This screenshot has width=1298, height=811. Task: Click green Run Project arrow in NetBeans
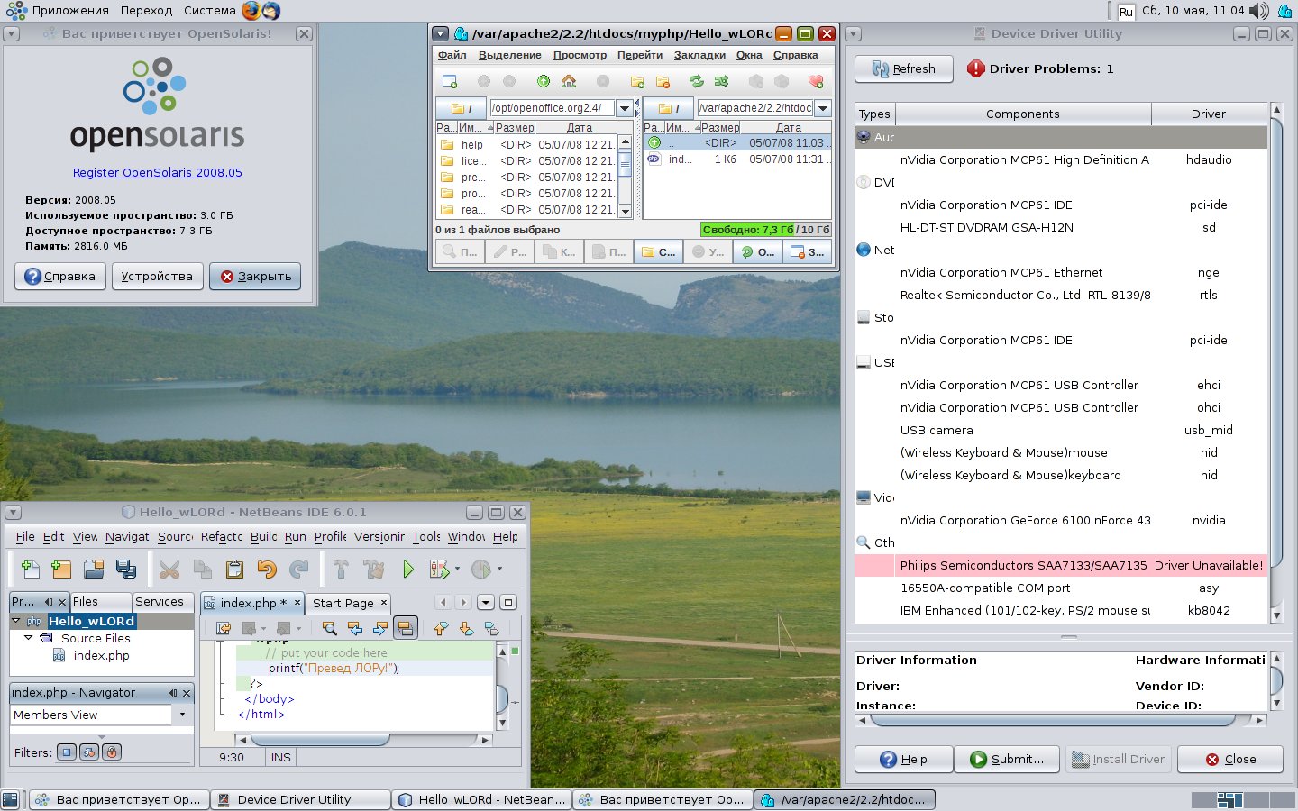pyautogui.click(x=408, y=569)
